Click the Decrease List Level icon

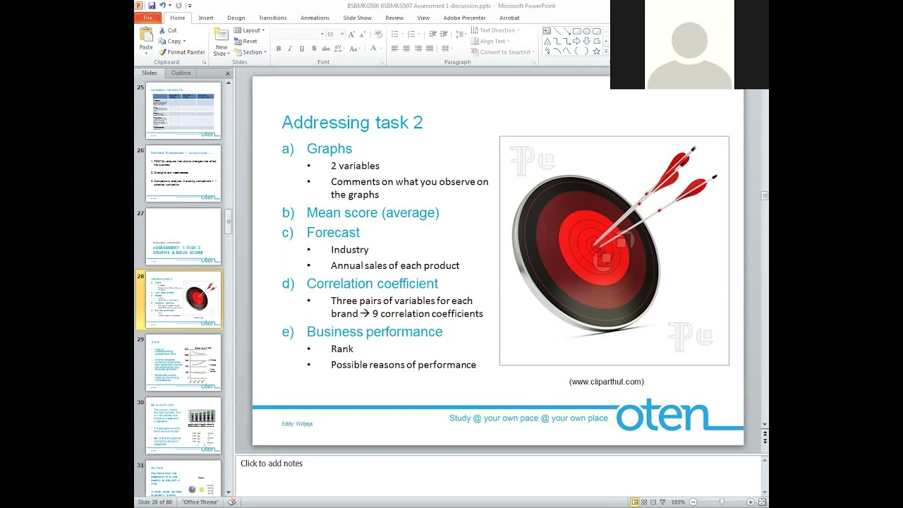click(x=433, y=34)
